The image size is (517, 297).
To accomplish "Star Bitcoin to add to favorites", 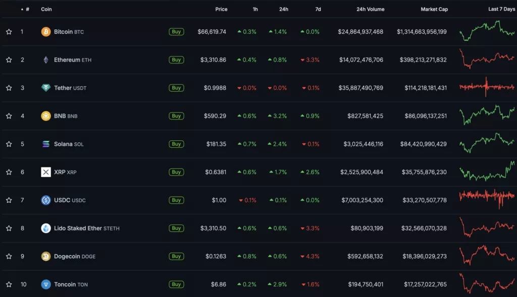I will click(x=9, y=32).
